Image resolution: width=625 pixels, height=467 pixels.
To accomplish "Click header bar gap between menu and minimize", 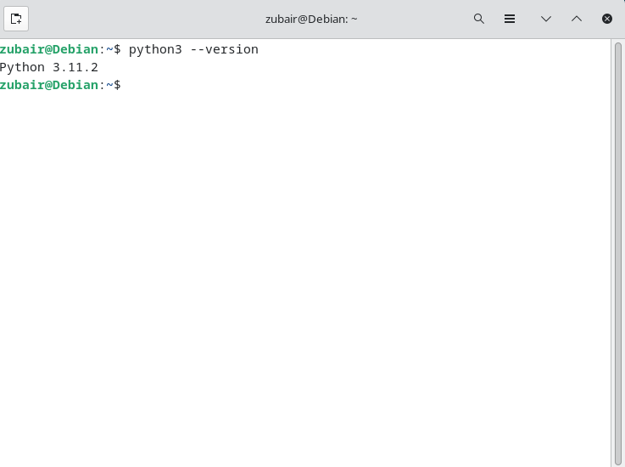I will (x=527, y=19).
